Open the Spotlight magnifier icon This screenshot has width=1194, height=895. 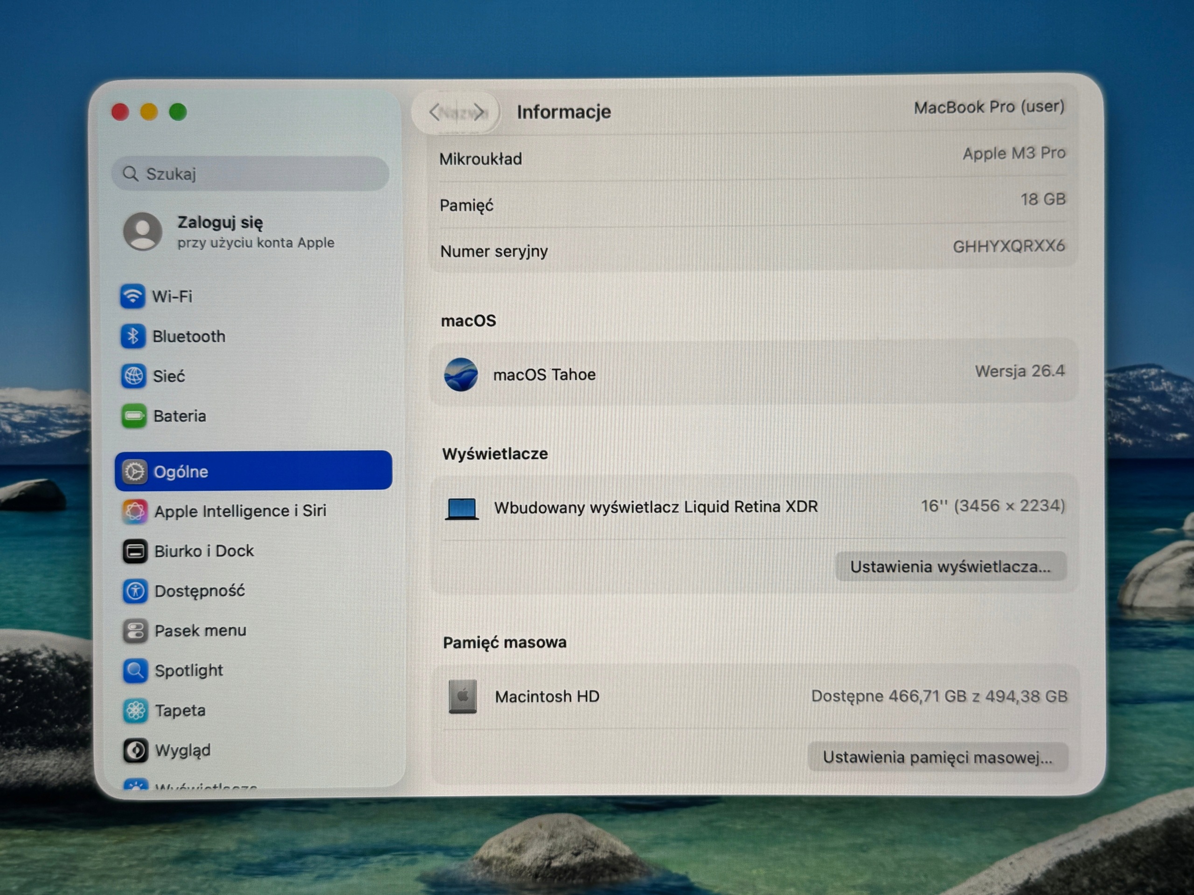click(x=135, y=671)
